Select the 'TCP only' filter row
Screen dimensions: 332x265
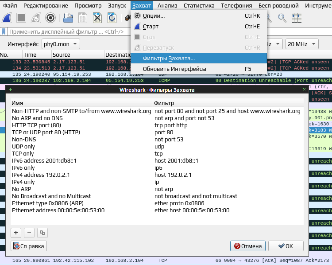coord(157,154)
